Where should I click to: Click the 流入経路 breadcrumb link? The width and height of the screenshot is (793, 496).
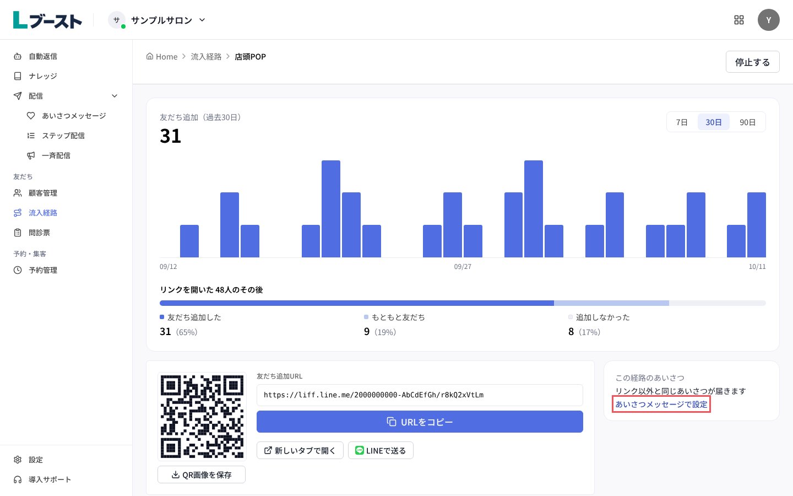(x=206, y=57)
